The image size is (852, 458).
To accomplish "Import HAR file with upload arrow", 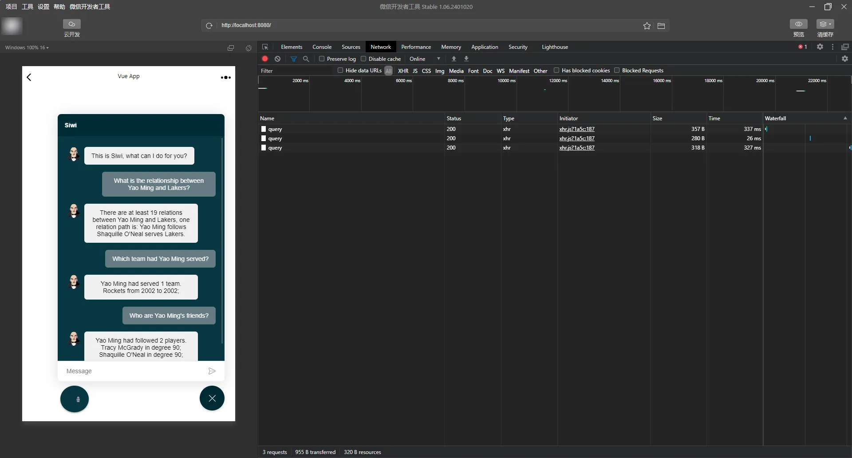I will point(454,59).
